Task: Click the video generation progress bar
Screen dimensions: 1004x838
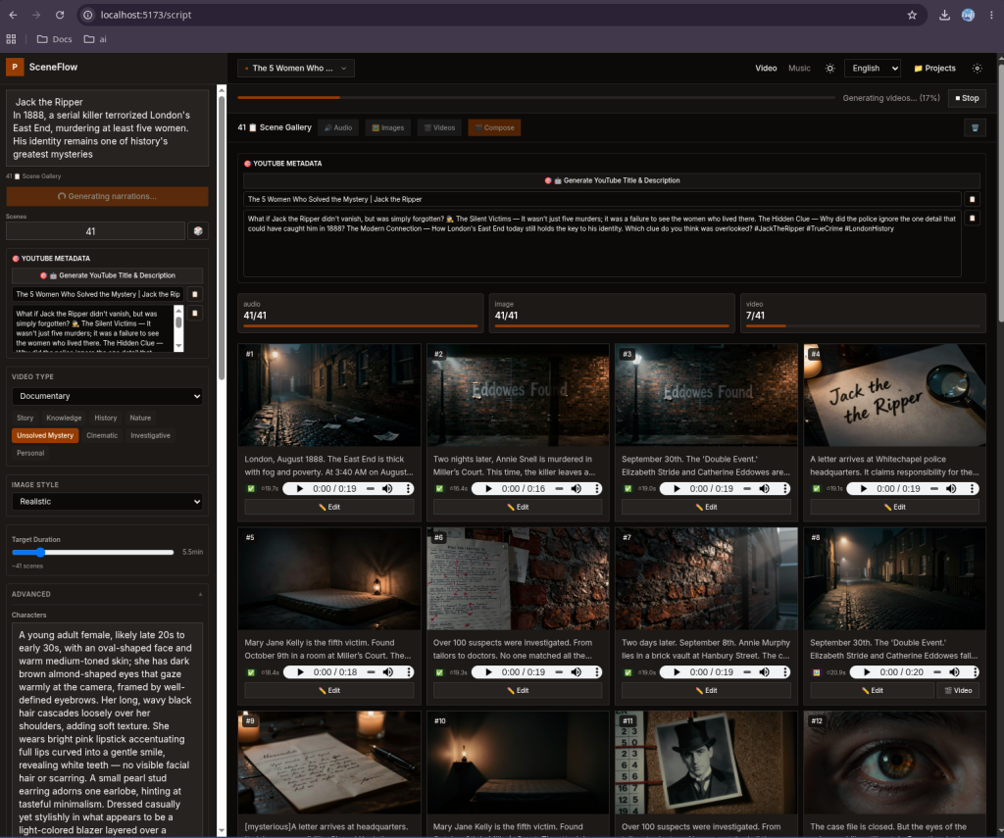Action: point(536,98)
